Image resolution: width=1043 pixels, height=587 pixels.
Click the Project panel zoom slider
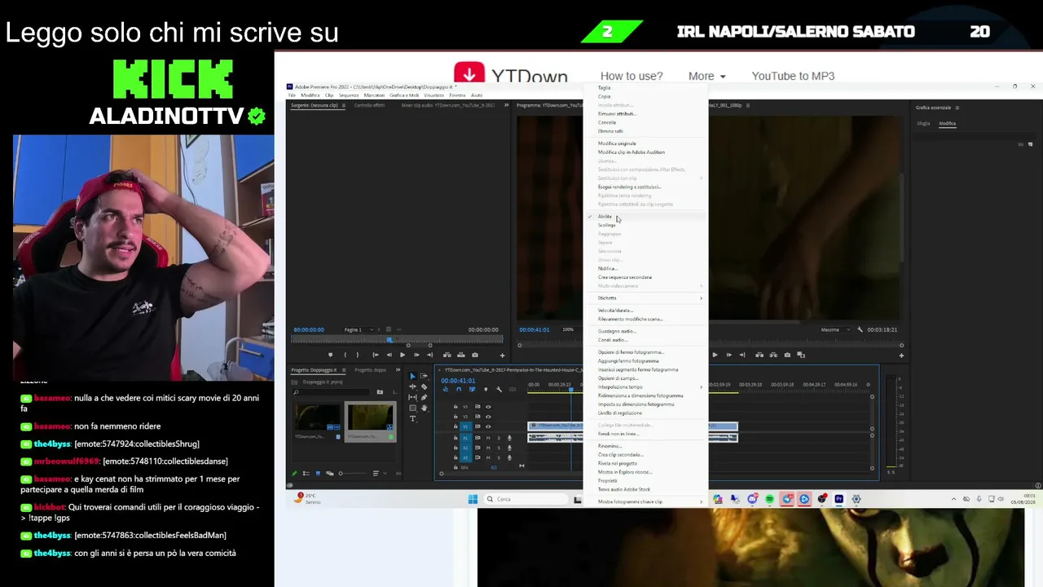pos(352,473)
